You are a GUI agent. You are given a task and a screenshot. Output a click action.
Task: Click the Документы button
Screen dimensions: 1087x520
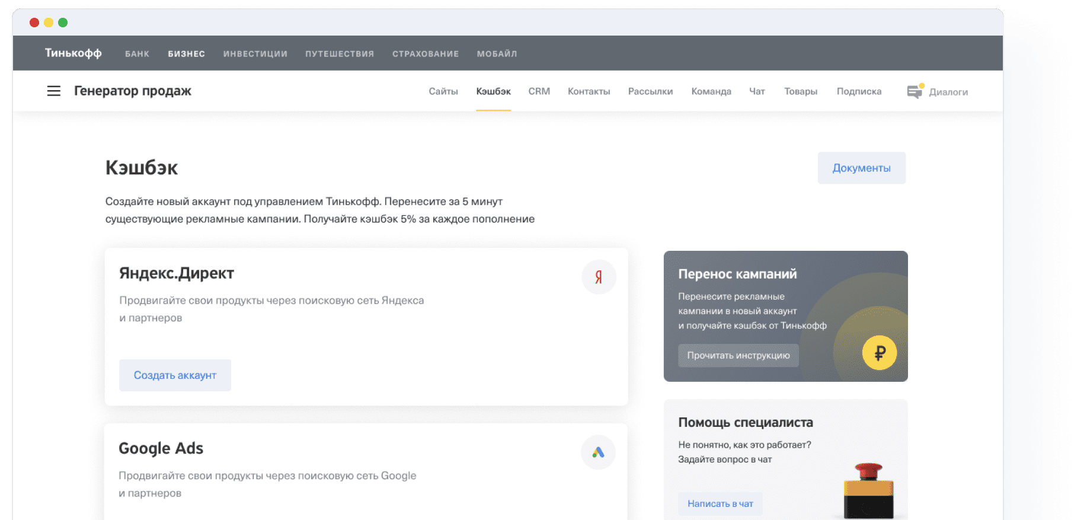(862, 168)
